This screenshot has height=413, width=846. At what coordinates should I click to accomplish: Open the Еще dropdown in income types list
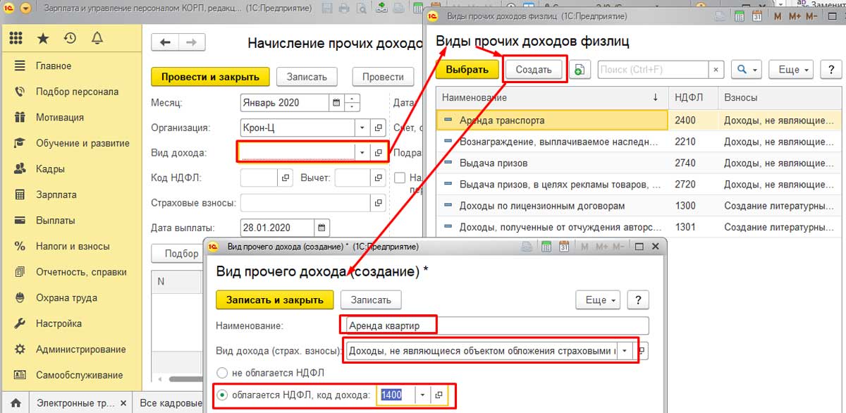pyautogui.click(x=793, y=70)
